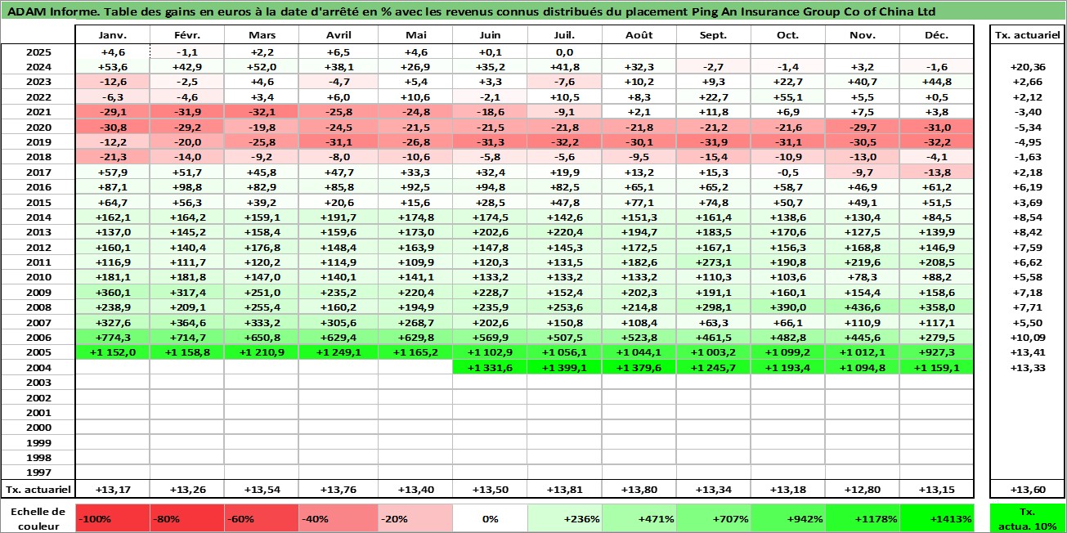Select the -40% color scale swatch
1067x533 pixels.
(x=337, y=518)
